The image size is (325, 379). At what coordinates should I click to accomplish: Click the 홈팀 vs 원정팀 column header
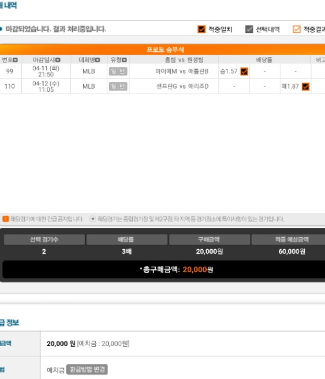click(184, 59)
